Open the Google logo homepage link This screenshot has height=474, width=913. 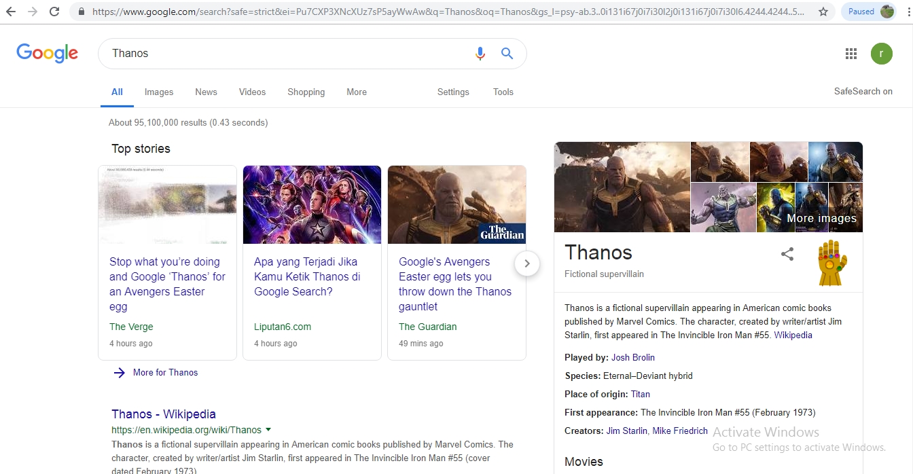(47, 53)
